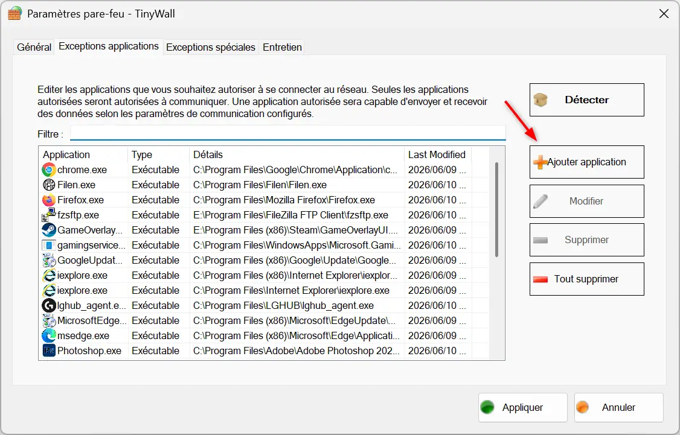Sort by the Type column header
This screenshot has width=680, height=435.
(159, 154)
